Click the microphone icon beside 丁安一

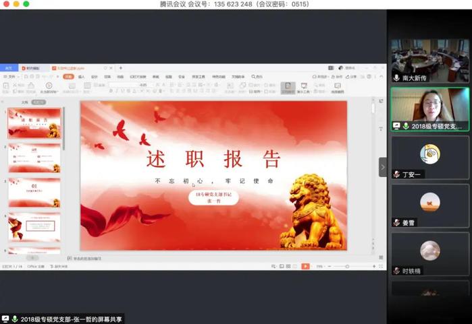tap(396, 174)
